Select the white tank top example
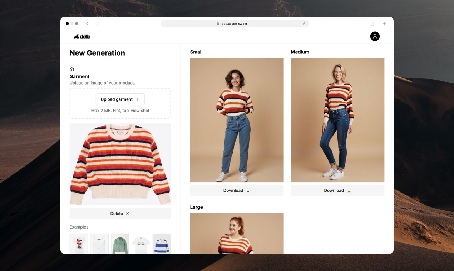 coord(99,244)
